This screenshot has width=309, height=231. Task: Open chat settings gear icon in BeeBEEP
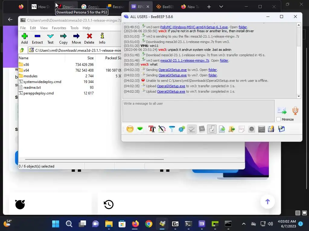point(182,129)
